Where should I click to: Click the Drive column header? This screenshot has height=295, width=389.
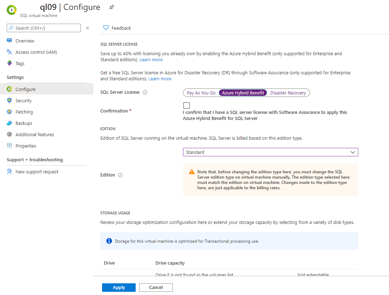(110, 263)
